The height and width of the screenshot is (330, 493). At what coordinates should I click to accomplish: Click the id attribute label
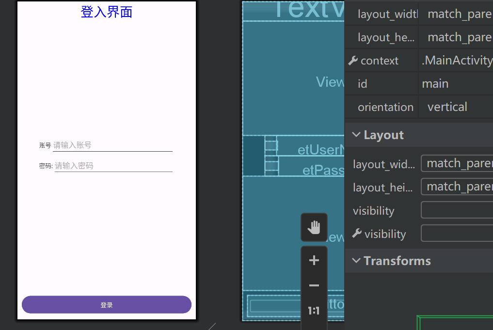pyautogui.click(x=362, y=84)
